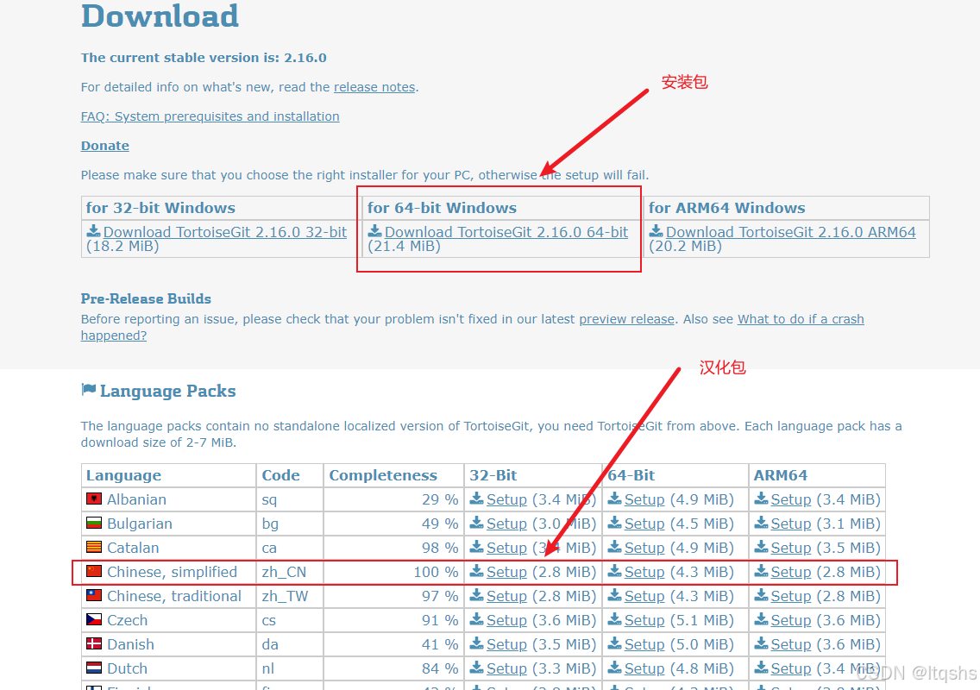Click the Pre-Release Builds heading
Viewport: 980px width, 690px height.
146,298
